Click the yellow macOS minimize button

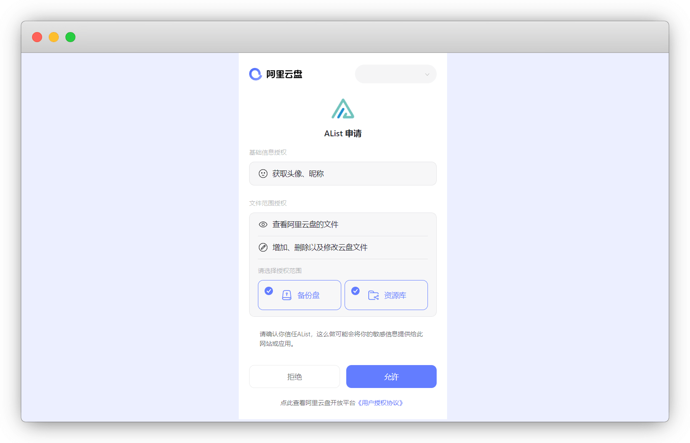tap(54, 37)
